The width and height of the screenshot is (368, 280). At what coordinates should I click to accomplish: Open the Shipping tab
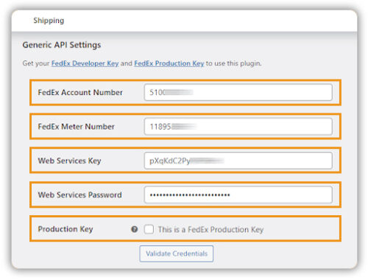(49, 21)
